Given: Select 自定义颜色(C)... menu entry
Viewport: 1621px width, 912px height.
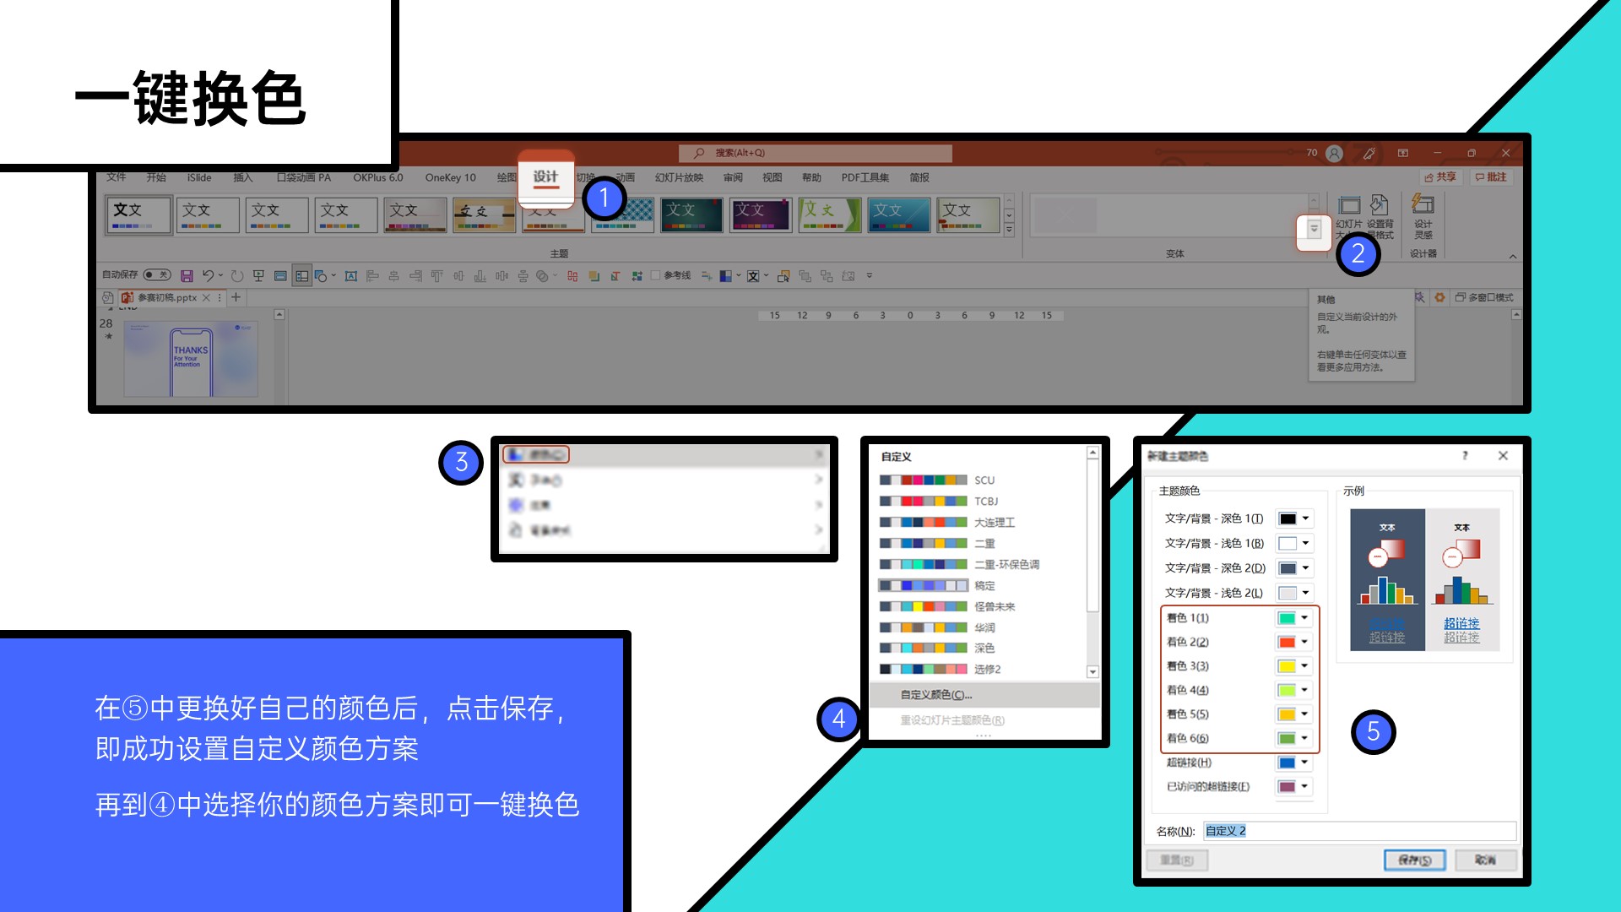Looking at the screenshot, I should pyautogui.click(x=984, y=695).
